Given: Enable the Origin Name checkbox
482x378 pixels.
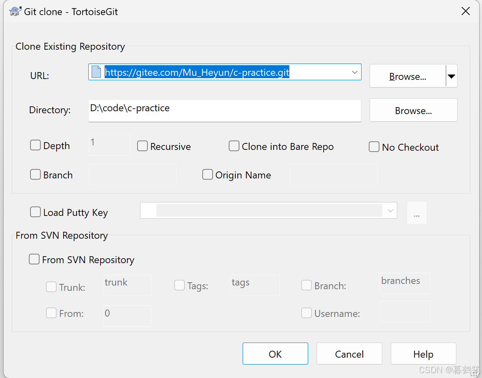Looking at the screenshot, I should click(x=208, y=174).
